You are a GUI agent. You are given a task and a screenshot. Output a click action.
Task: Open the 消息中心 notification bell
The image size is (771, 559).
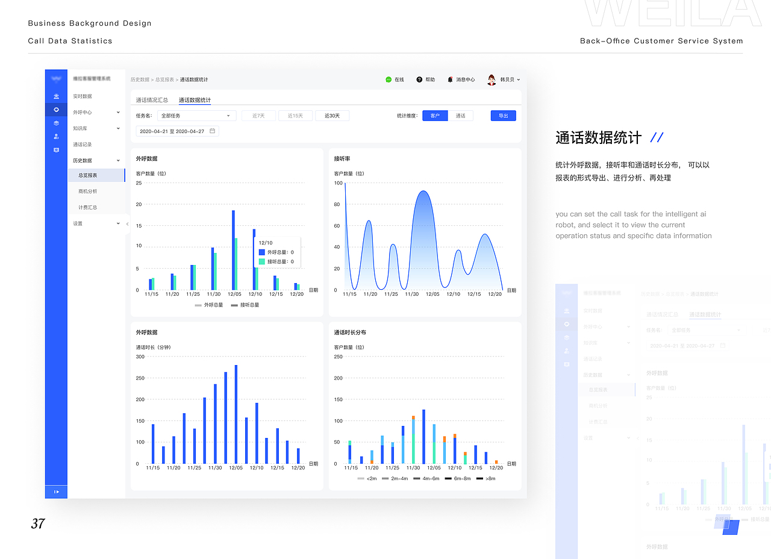(450, 80)
